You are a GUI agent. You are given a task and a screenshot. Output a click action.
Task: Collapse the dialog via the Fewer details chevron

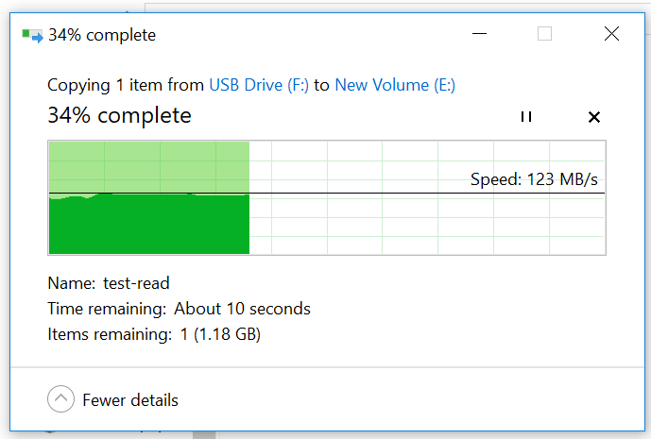click(60, 399)
